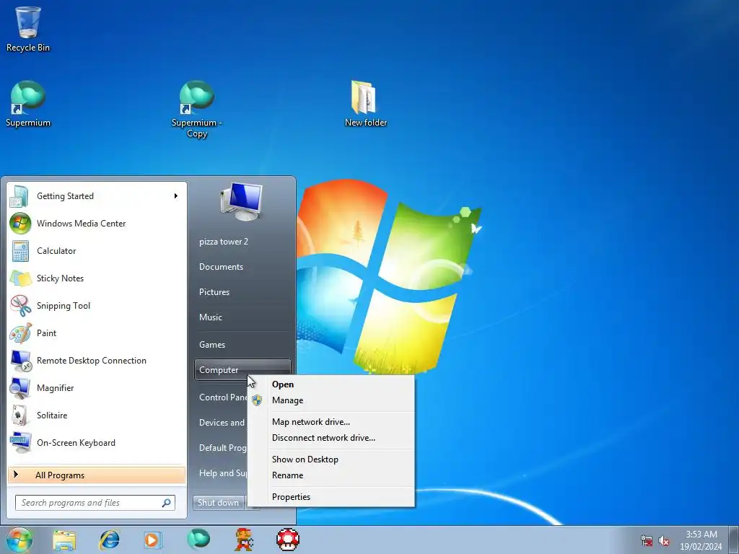This screenshot has width=739, height=554.
Task: Select Show on Desktop option
Action: [331, 460]
